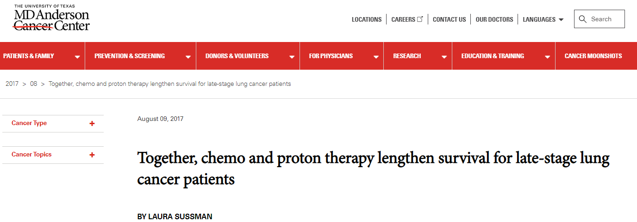
Task: Open the Languages dropdown arrow
Action: pos(561,20)
